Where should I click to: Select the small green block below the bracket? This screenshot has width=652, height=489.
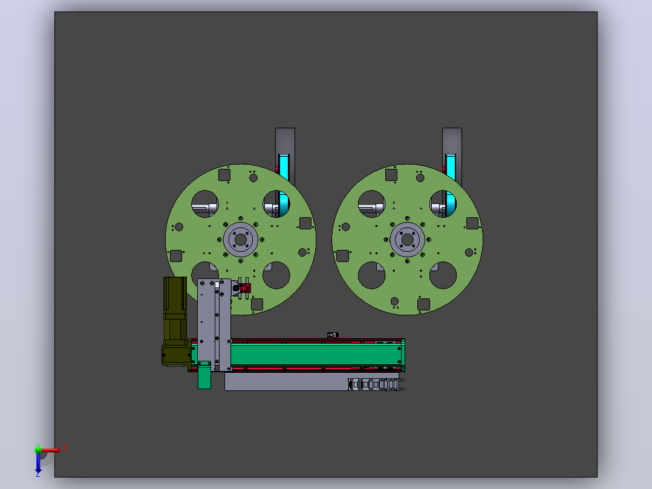point(204,375)
